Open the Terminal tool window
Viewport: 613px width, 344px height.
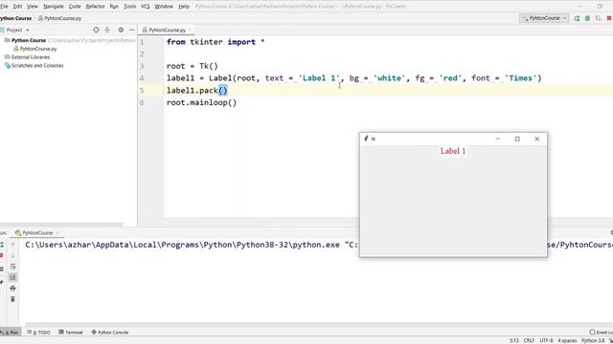[71, 333]
